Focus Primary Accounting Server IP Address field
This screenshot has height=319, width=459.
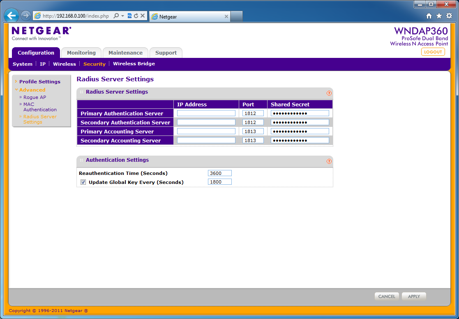pyautogui.click(x=206, y=131)
